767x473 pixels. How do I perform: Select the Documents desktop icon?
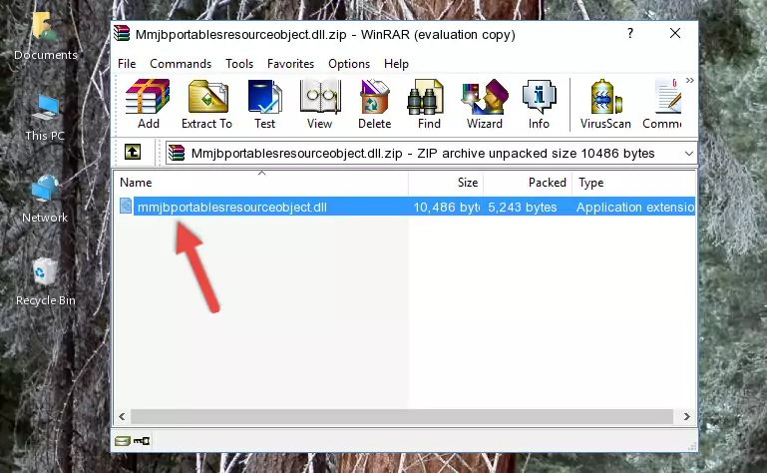coord(45,37)
